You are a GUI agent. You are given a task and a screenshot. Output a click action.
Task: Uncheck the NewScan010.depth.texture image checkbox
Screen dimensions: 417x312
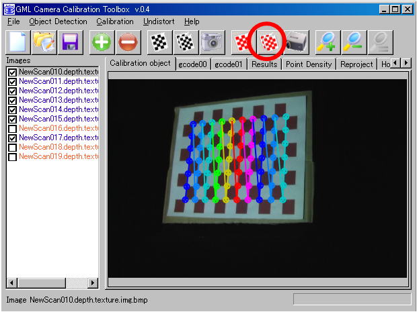pyautogui.click(x=12, y=72)
